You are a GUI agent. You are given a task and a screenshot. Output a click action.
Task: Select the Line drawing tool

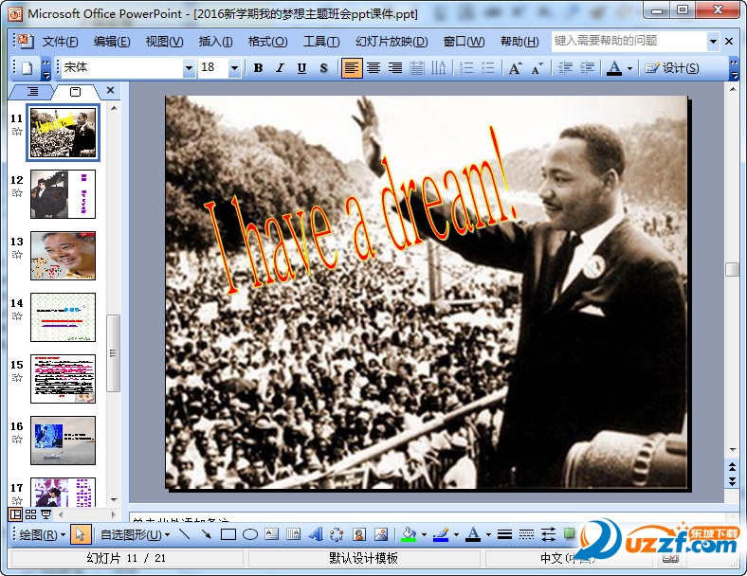[185, 534]
